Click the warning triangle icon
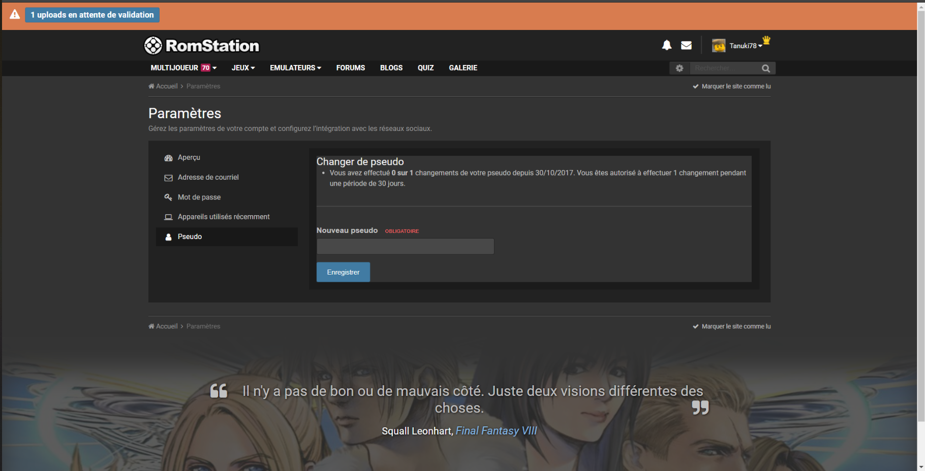The image size is (925, 471). pyautogui.click(x=15, y=14)
